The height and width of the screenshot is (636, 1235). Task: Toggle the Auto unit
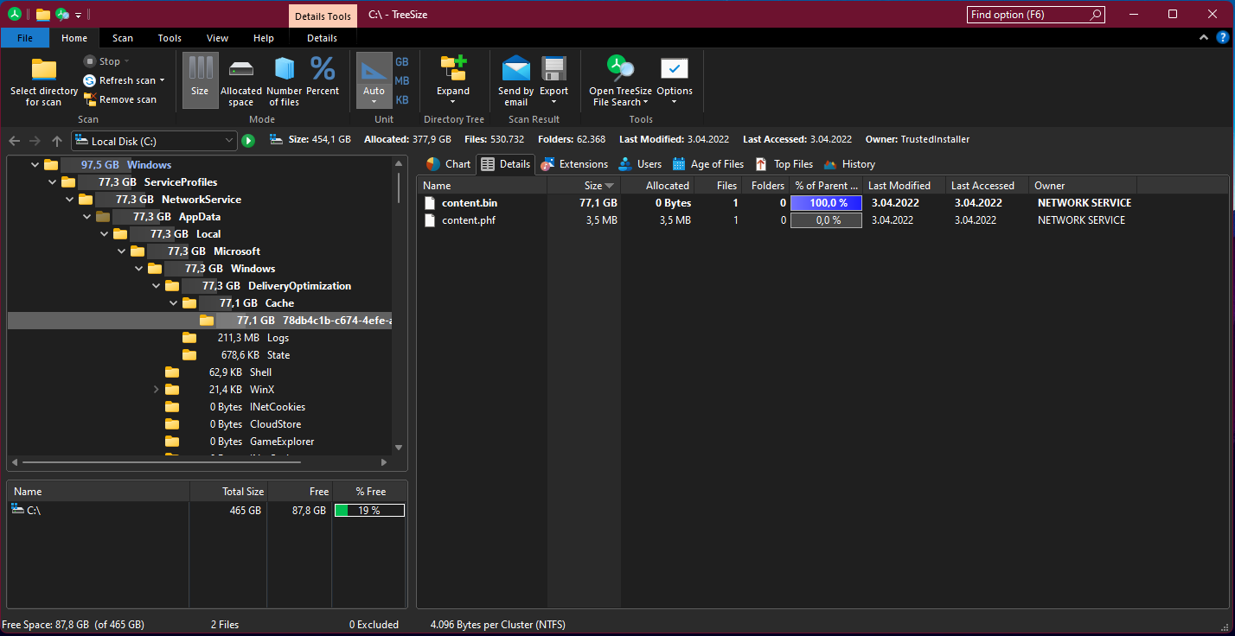coord(374,80)
